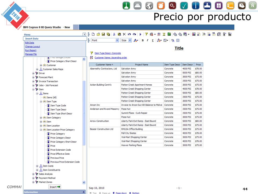Click the font color A swatch
Viewport: 258px width, 194px height.
coord(135,40)
